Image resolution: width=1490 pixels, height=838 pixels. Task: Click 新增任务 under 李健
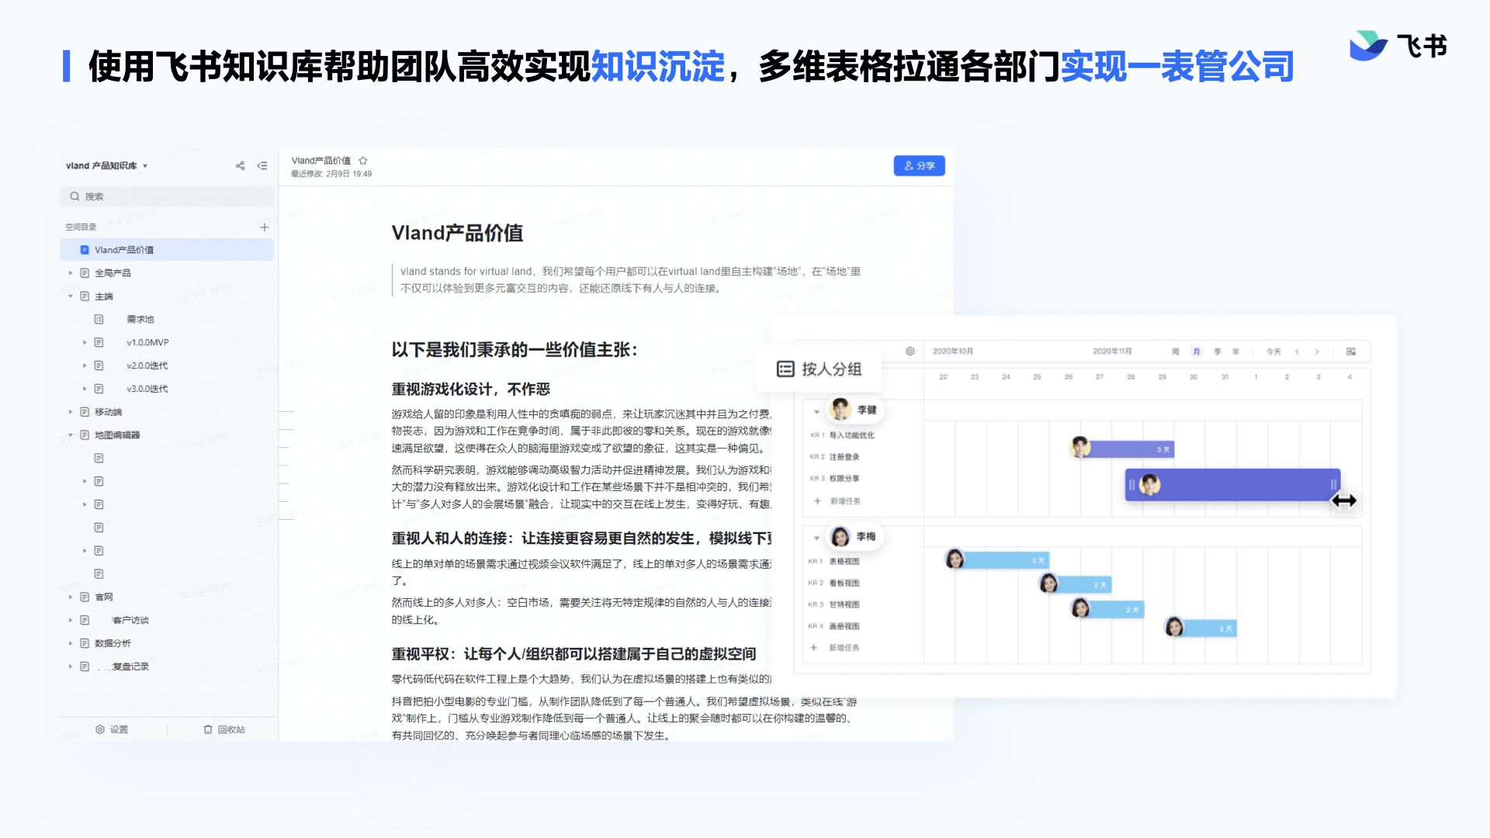pyautogui.click(x=845, y=501)
